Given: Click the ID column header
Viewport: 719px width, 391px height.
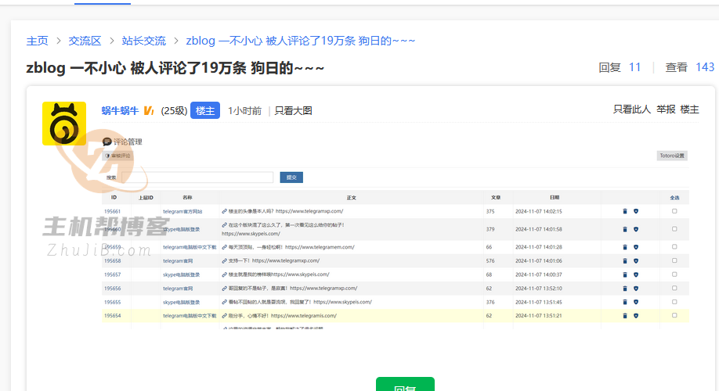Looking at the screenshot, I should tap(114, 197).
